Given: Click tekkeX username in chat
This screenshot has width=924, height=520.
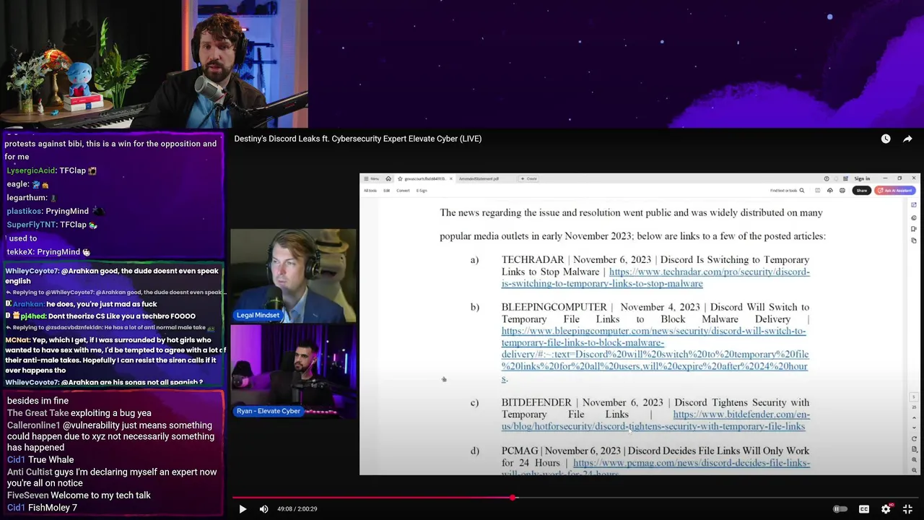Looking at the screenshot, I should 19,252.
